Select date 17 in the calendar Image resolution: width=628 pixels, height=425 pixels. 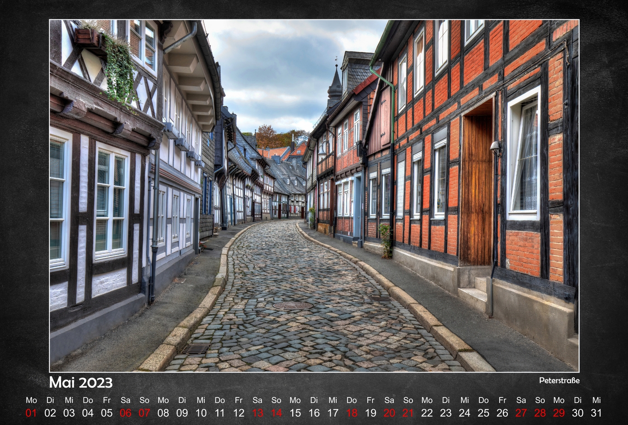point(333,413)
